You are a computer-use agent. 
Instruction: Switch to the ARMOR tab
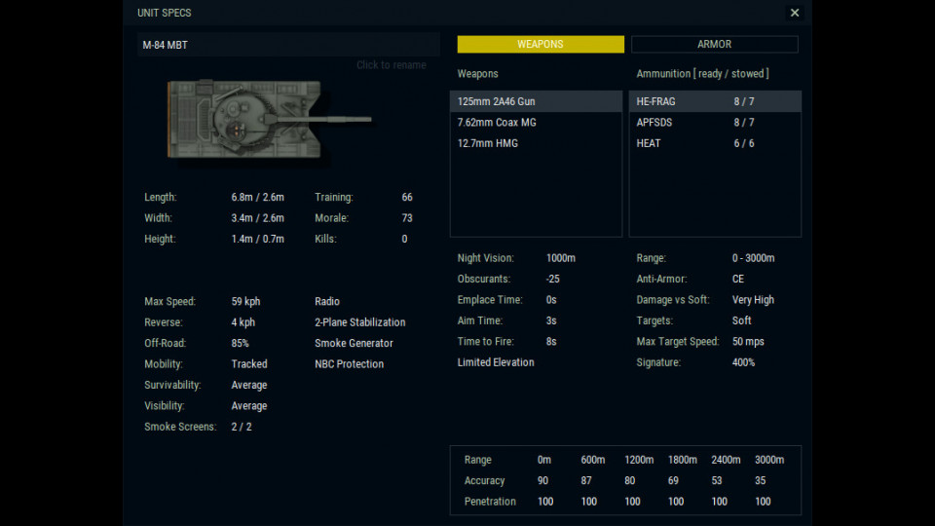point(714,44)
